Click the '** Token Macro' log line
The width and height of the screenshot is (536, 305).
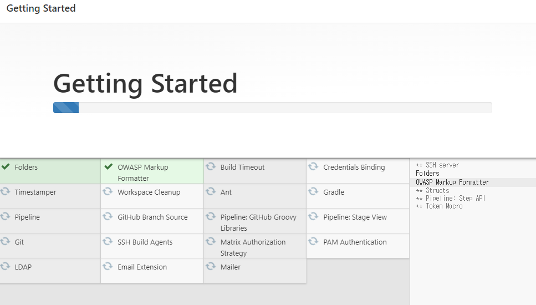click(x=439, y=206)
